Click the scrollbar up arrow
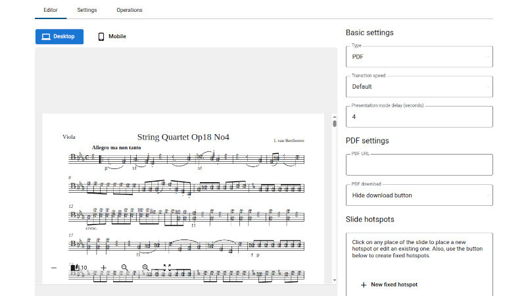The width and height of the screenshot is (526, 296). coord(335,117)
